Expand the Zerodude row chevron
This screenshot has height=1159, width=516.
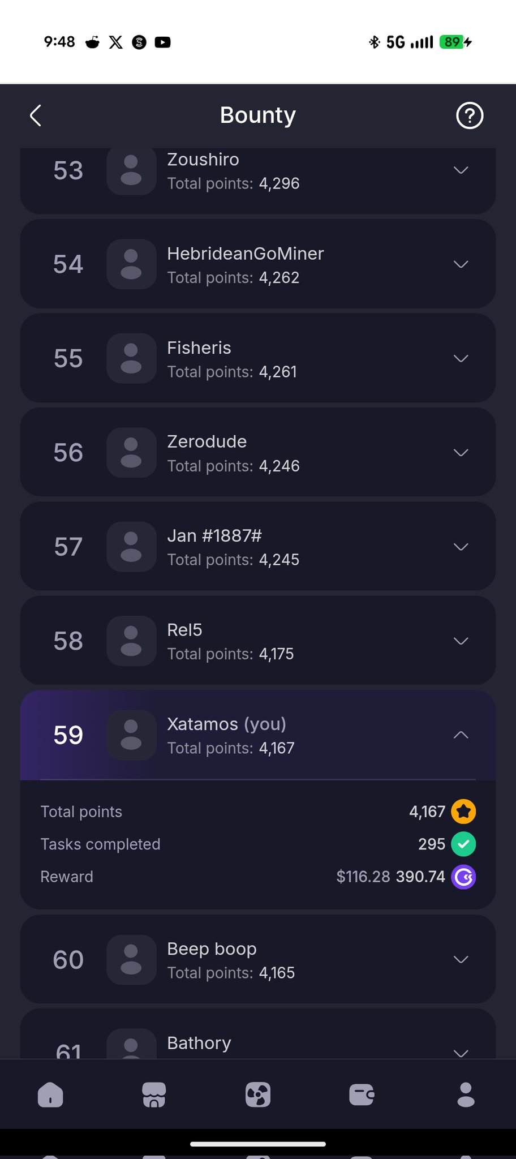pos(461,453)
